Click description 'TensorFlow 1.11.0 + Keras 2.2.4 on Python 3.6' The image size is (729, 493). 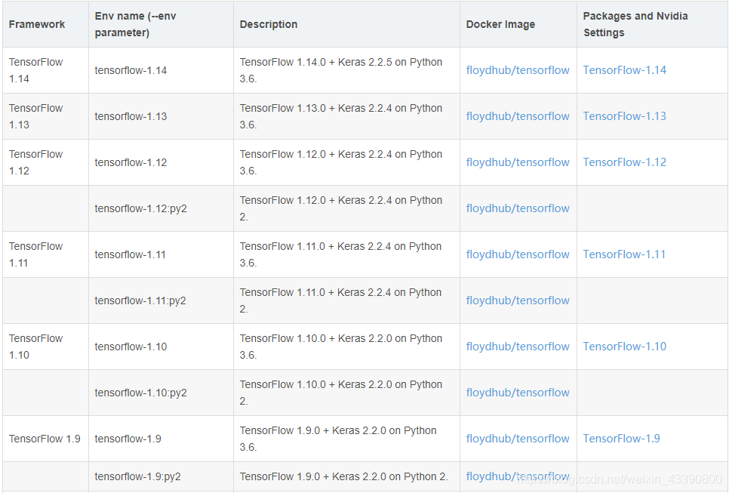coord(340,254)
